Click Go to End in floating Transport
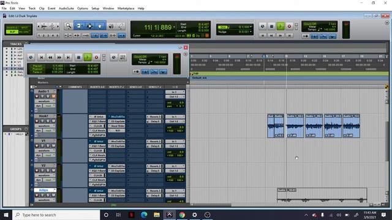Image resolution: width=392 pixels, height=220 pixels. coord(68,57)
